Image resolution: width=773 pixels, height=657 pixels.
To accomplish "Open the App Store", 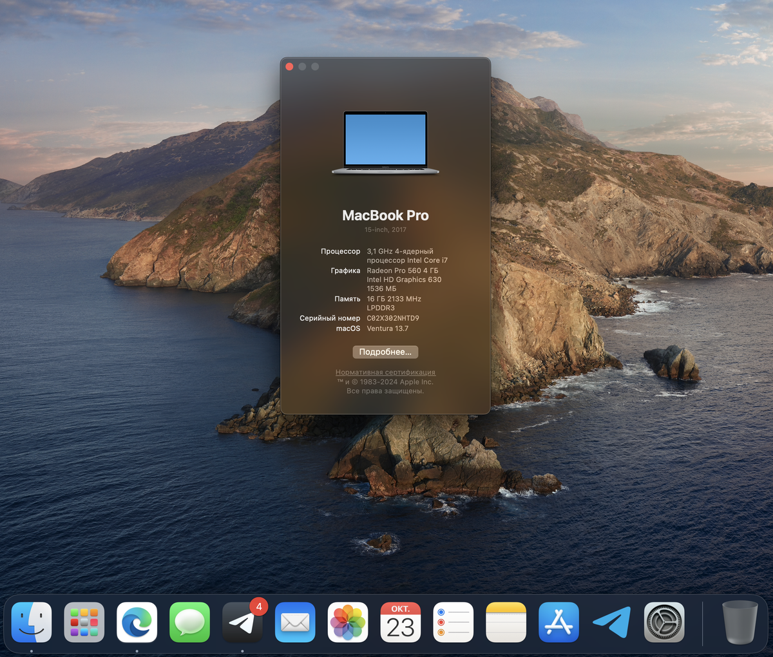I will (x=558, y=622).
